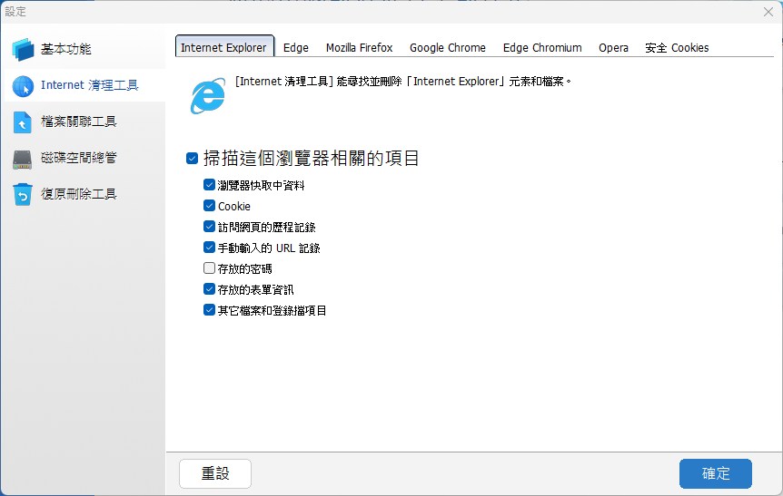Click the 檔案關聯工具 file icon

(23, 122)
